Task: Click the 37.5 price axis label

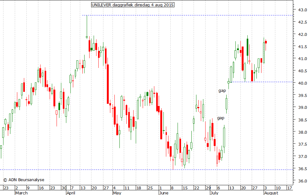Action: tap(303, 144)
